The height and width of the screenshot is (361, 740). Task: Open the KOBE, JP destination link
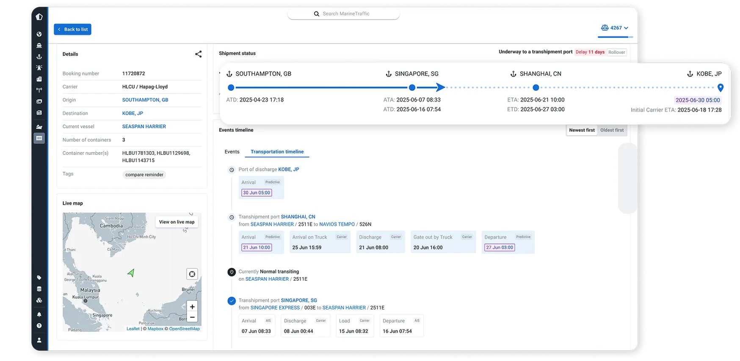click(133, 113)
